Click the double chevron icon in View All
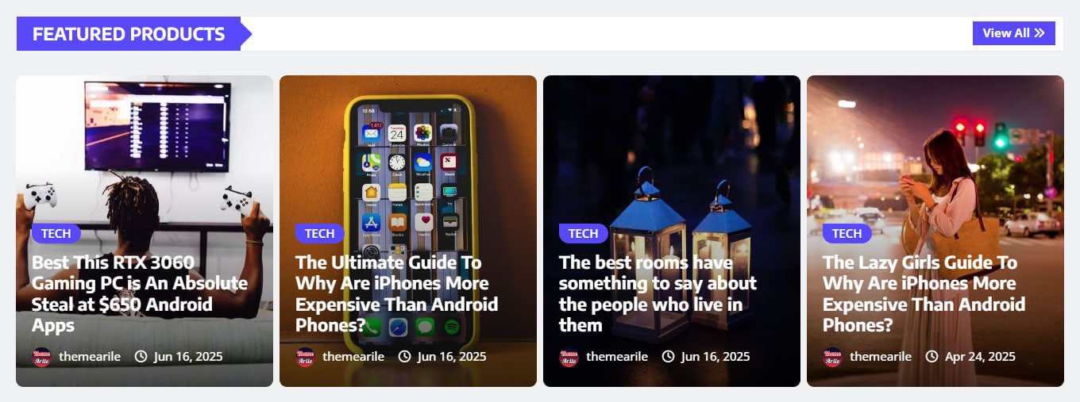This screenshot has width=1080, height=402. click(1039, 33)
